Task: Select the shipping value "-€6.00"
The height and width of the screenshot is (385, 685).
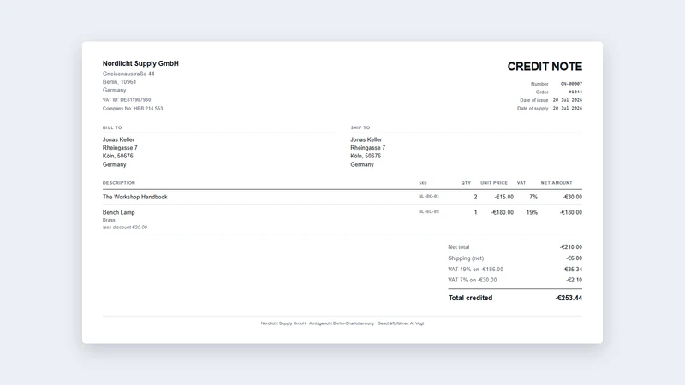Action: point(574,258)
